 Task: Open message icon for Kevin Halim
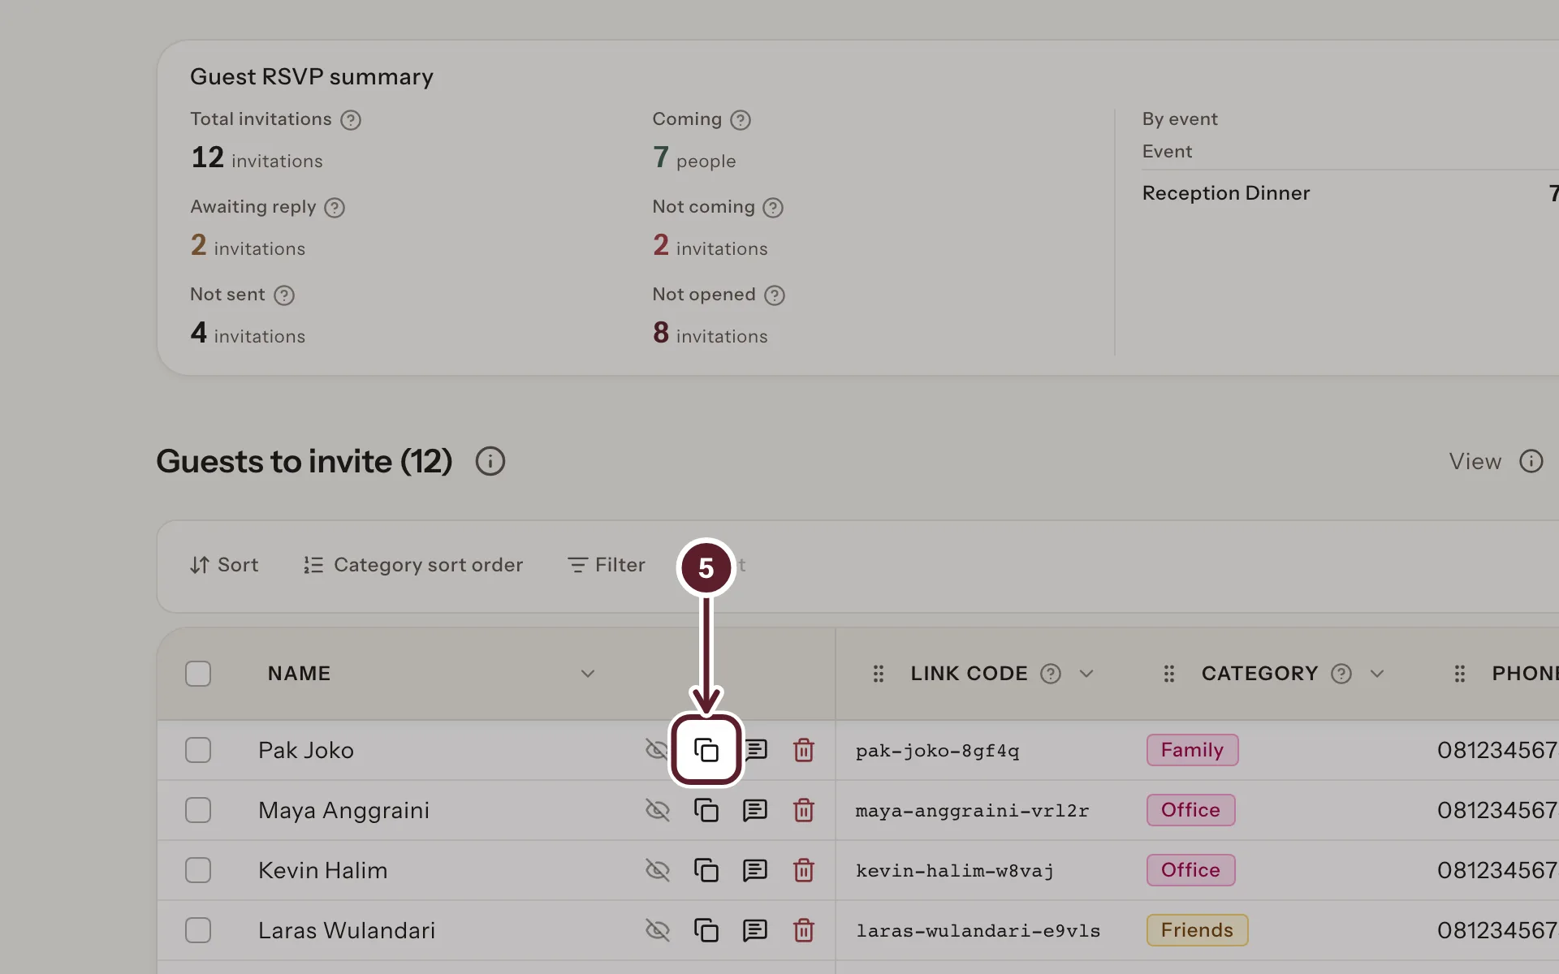tap(755, 870)
